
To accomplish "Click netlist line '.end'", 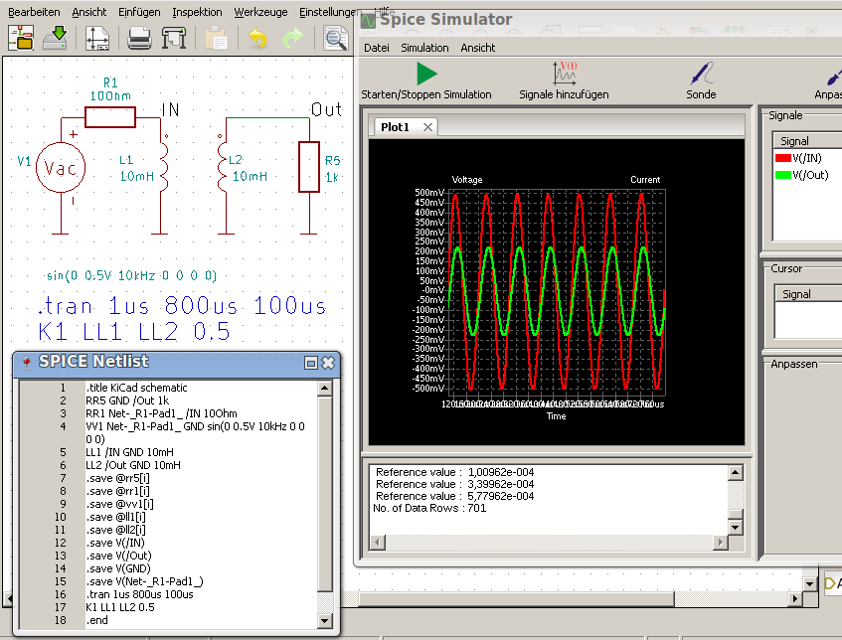I will [96, 620].
